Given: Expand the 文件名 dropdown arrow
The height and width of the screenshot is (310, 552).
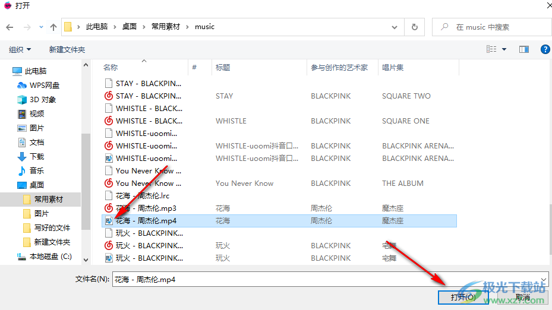Looking at the screenshot, I should [544, 279].
